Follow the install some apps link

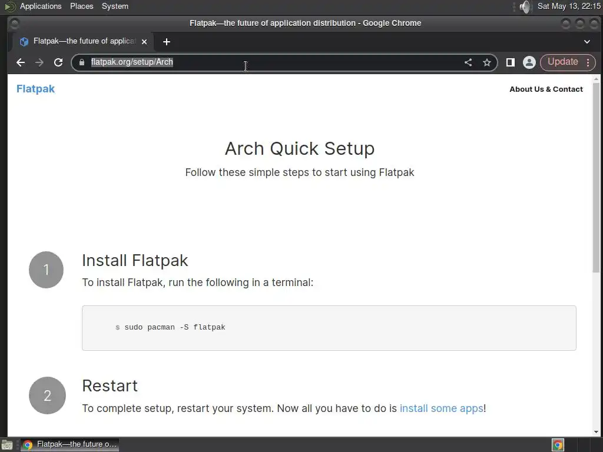pyautogui.click(x=442, y=408)
